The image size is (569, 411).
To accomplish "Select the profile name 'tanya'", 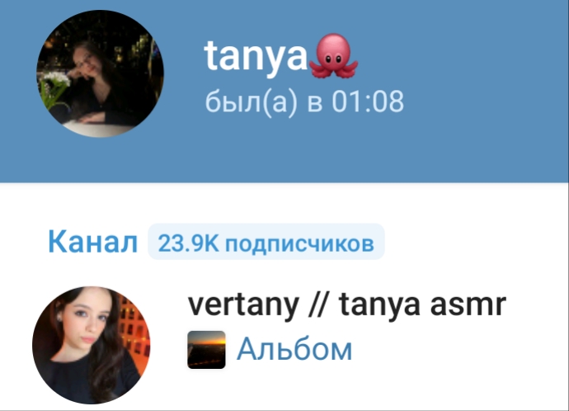I will pyautogui.click(x=256, y=56).
